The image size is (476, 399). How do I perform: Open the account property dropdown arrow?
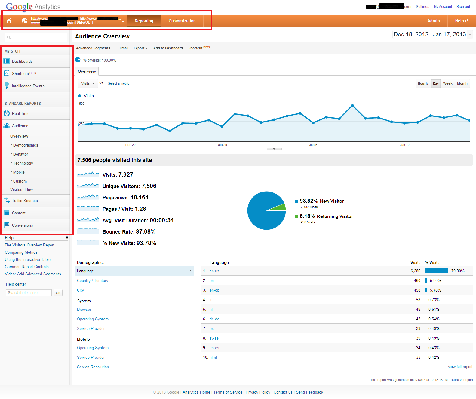pyautogui.click(x=123, y=22)
